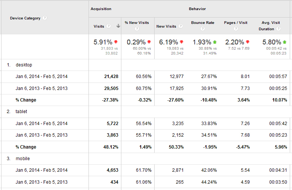Open help icon beside Visits header

(x=108, y=26)
